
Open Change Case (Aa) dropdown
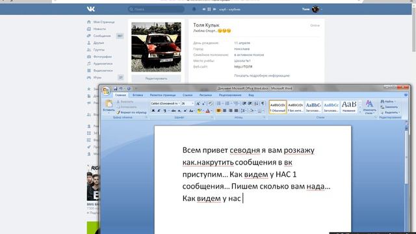192,110
